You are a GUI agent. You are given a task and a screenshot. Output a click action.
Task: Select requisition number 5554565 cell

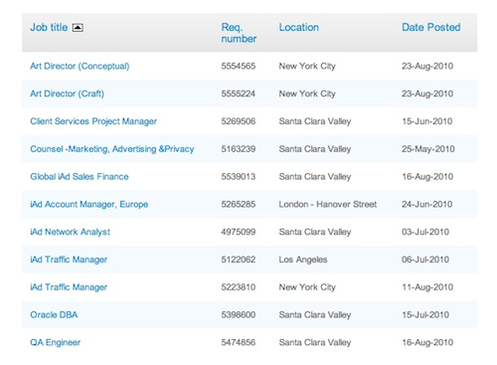pyautogui.click(x=239, y=66)
